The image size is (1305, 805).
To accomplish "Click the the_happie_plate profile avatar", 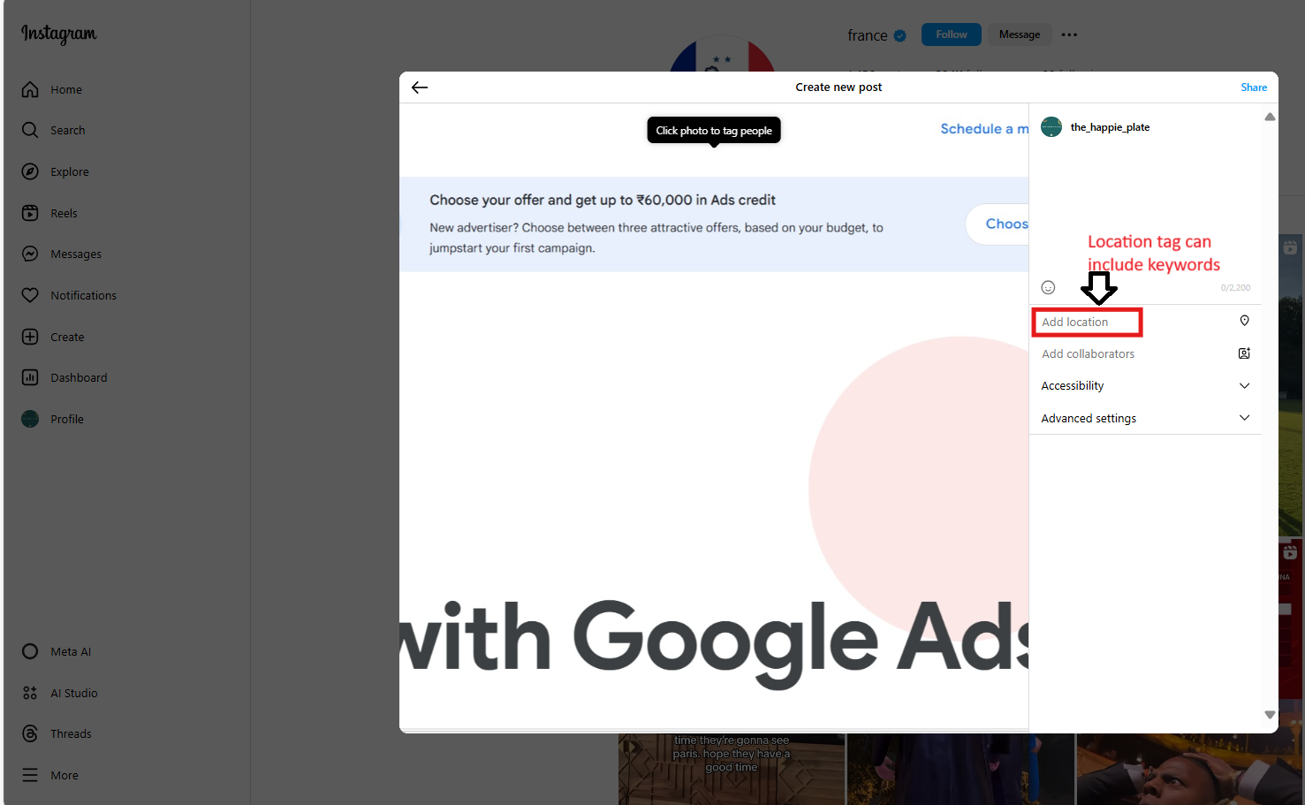I will click(1051, 127).
